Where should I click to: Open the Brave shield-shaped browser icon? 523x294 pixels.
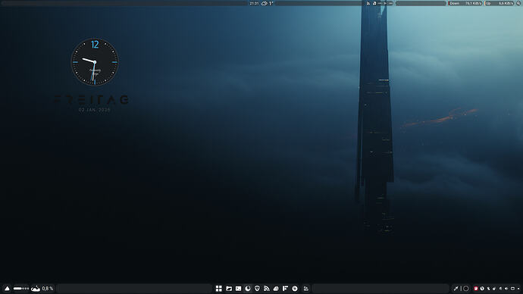[x=257, y=289]
